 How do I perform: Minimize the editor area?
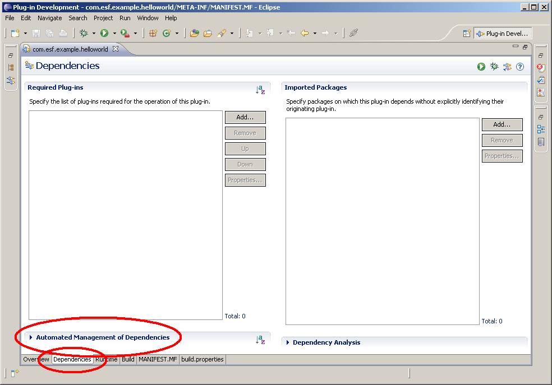(516, 47)
